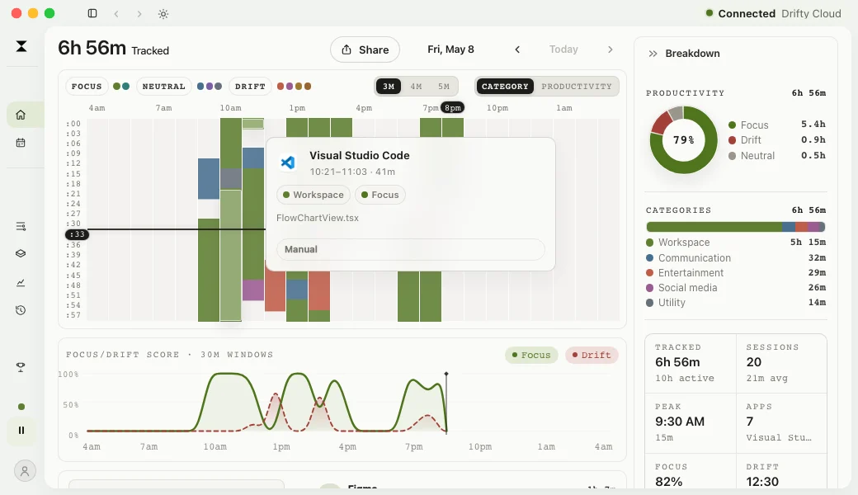Pause tracking with the pause button
The image size is (858, 495).
tap(21, 431)
